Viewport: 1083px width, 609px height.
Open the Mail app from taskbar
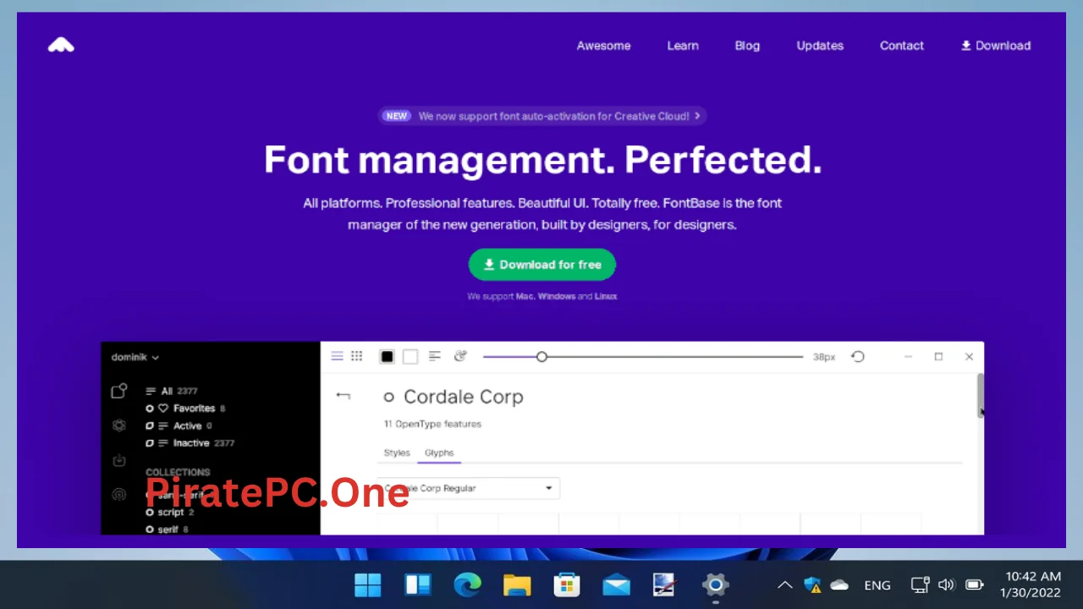click(616, 584)
